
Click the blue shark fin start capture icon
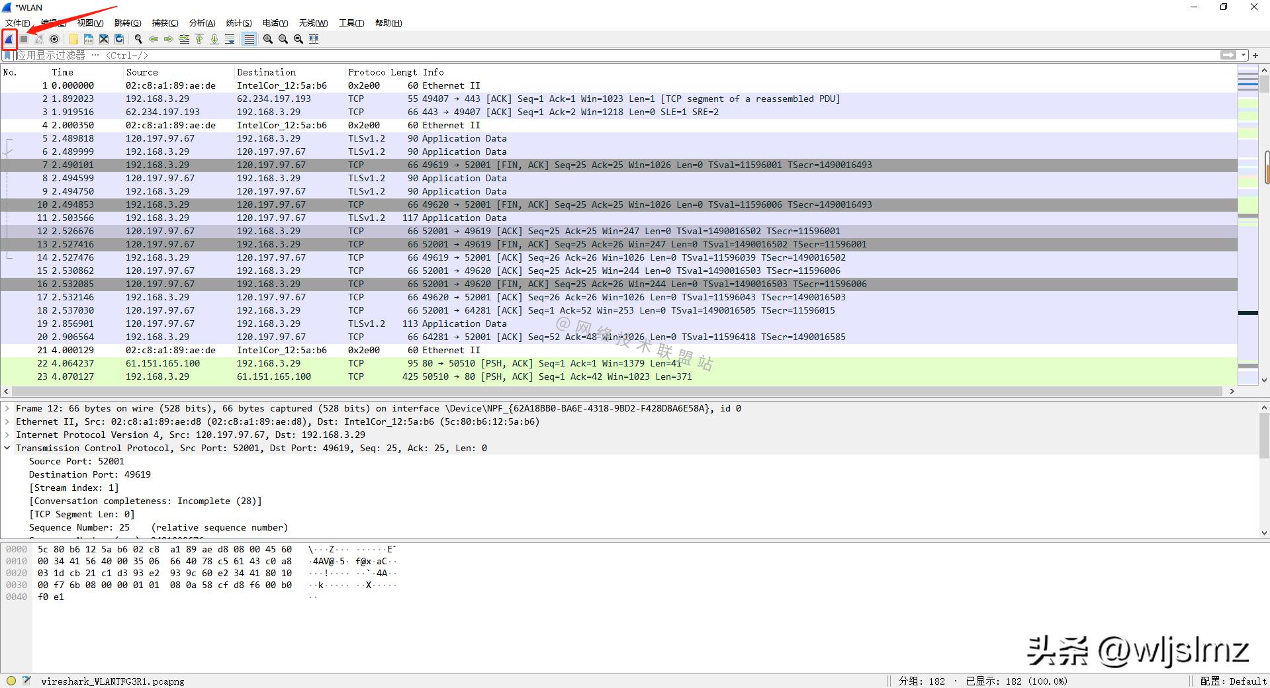[9, 39]
